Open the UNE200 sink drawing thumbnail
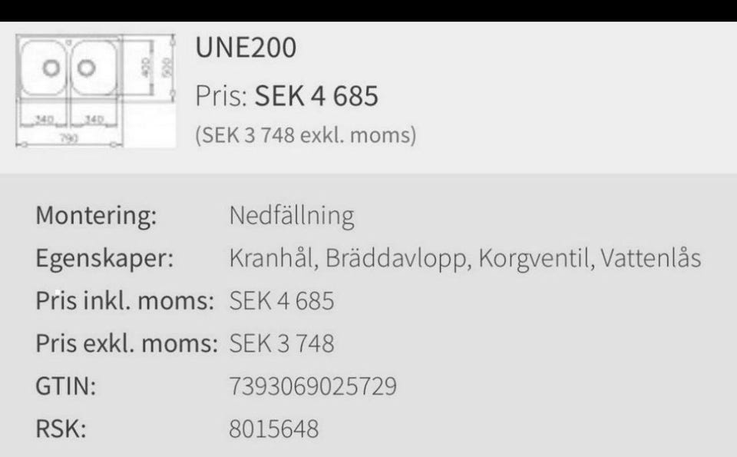The width and height of the screenshot is (737, 457). click(x=95, y=92)
